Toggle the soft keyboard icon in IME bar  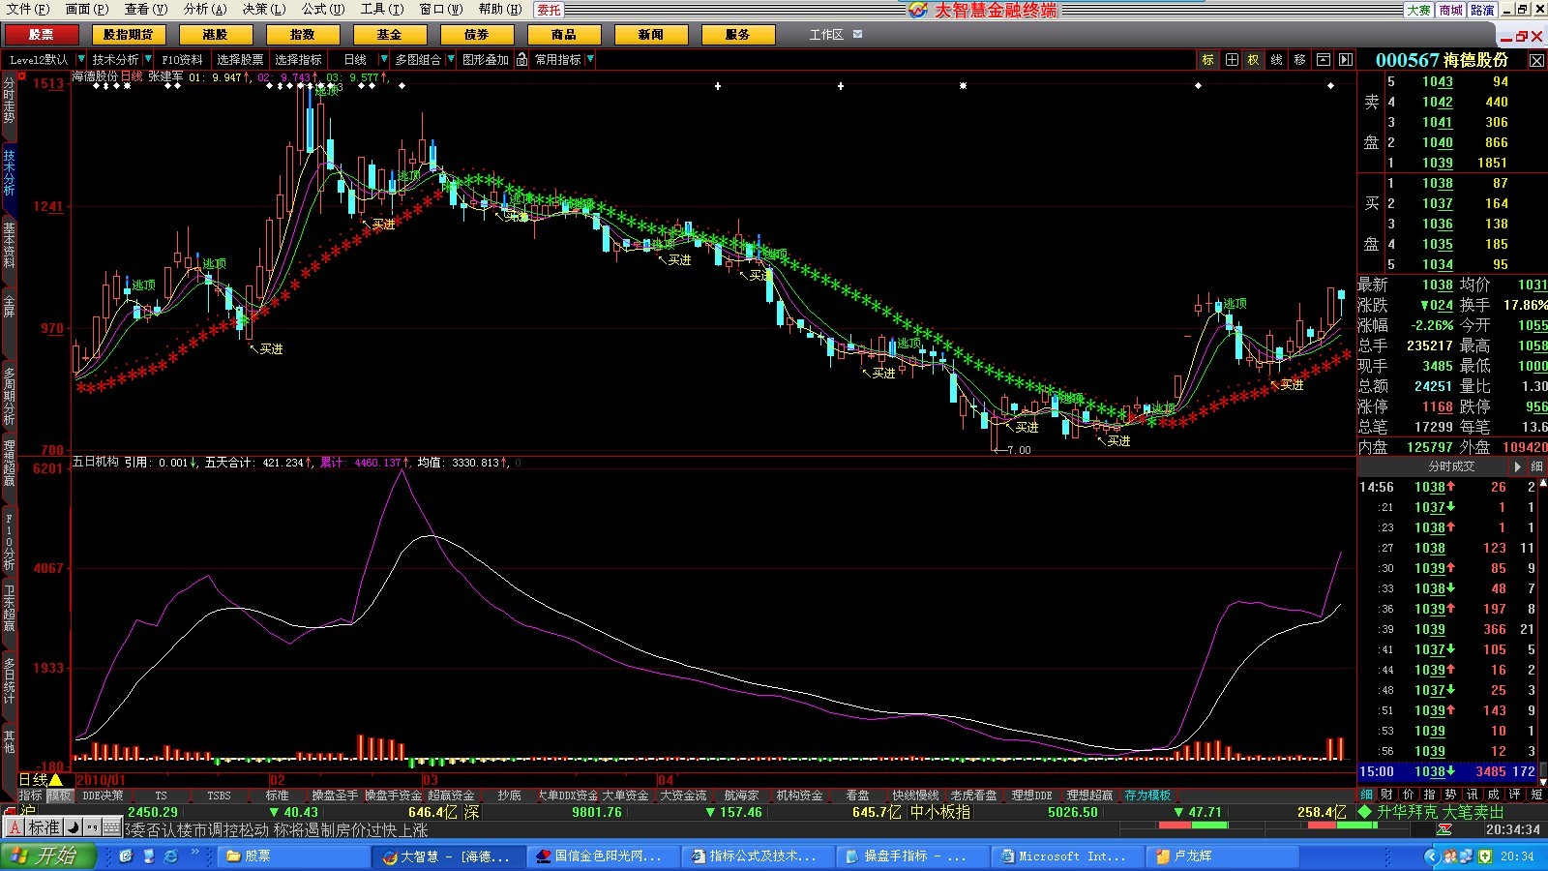(x=111, y=827)
